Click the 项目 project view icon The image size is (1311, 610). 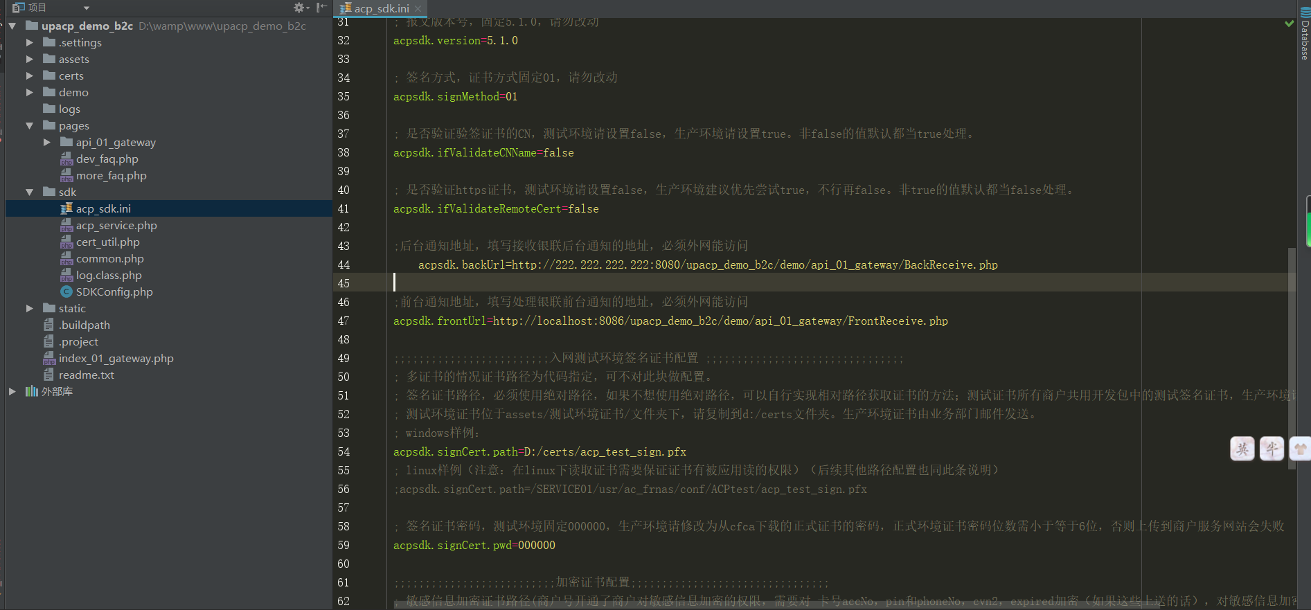pyautogui.click(x=19, y=8)
